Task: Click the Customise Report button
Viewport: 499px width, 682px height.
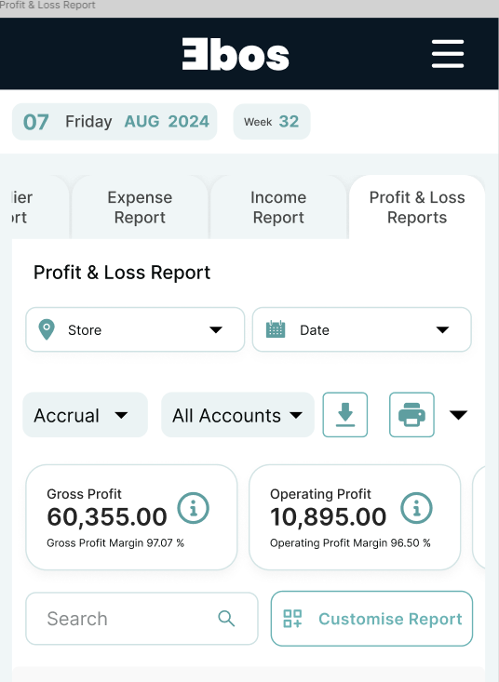Action: [372, 619]
